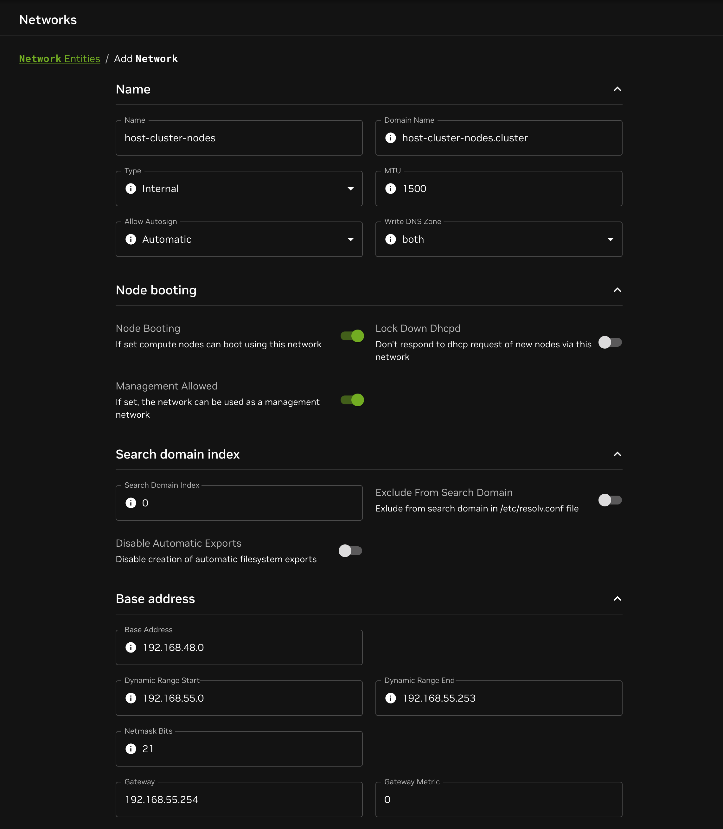Open the Type dropdown showing Internal
This screenshot has width=723, height=829.
239,189
